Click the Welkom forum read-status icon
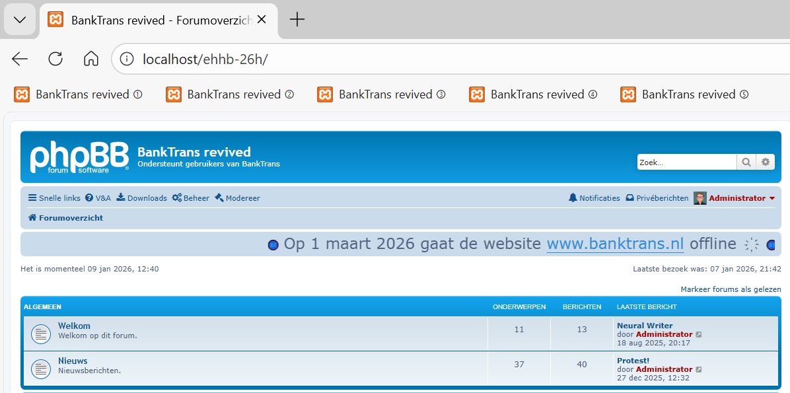This screenshot has width=790, height=393. pos(41,334)
